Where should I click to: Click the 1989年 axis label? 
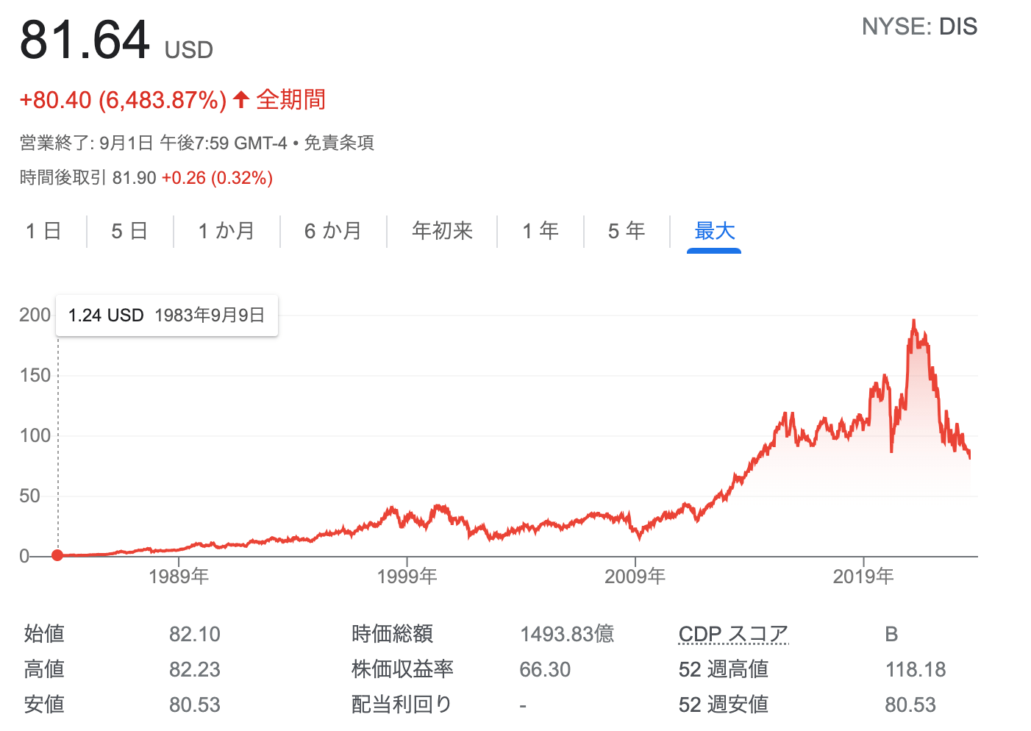pos(179,576)
